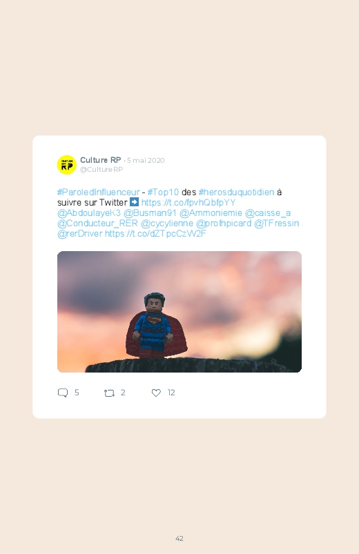This screenshot has height=554, width=359.
Task: Click the reply speech bubble icon
Action: coord(63,393)
